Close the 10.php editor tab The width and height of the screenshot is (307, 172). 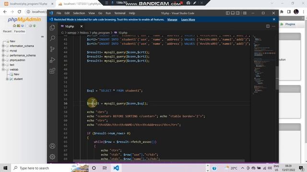click(x=82, y=26)
